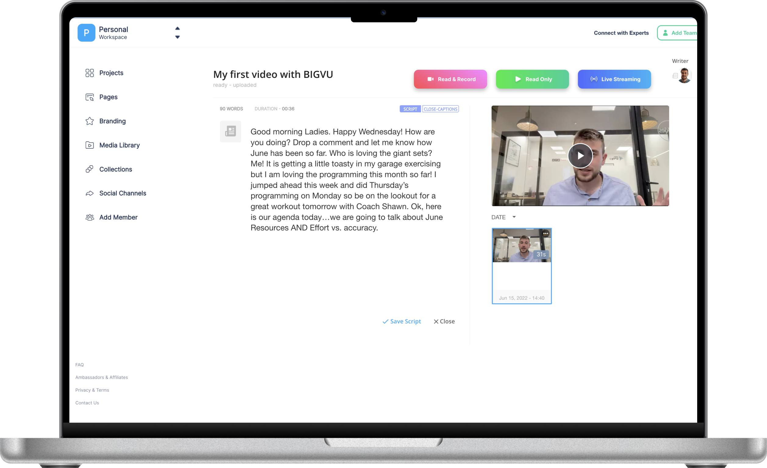The image size is (767, 468).
Task: Click the Pages icon in sidebar
Action: 89,97
